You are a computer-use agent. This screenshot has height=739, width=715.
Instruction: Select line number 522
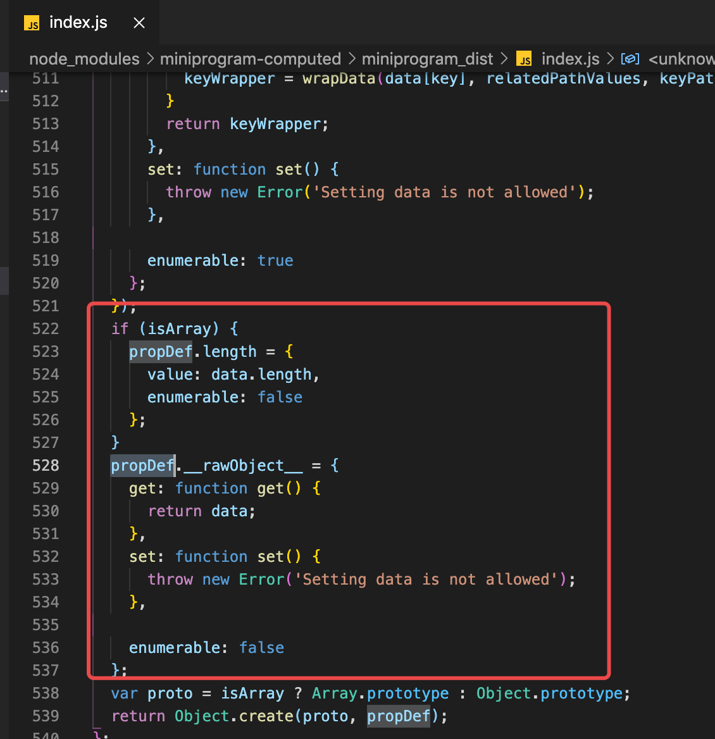(45, 328)
